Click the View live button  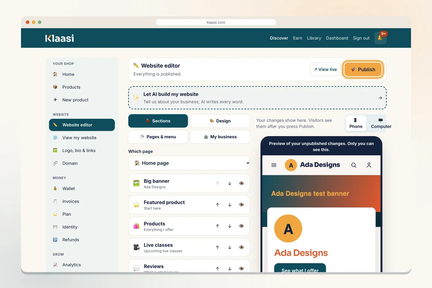(x=325, y=69)
